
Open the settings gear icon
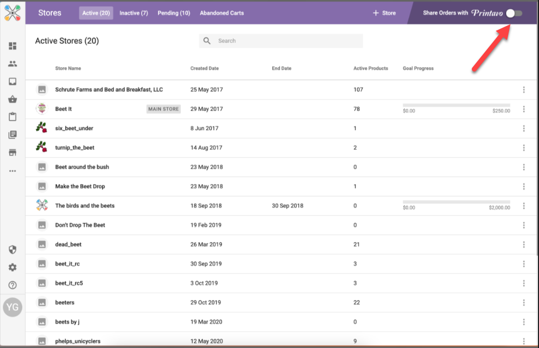(13, 267)
